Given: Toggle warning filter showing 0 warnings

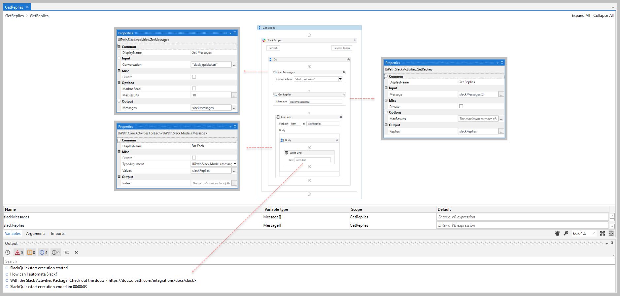Looking at the screenshot, I should tap(31, 252).
